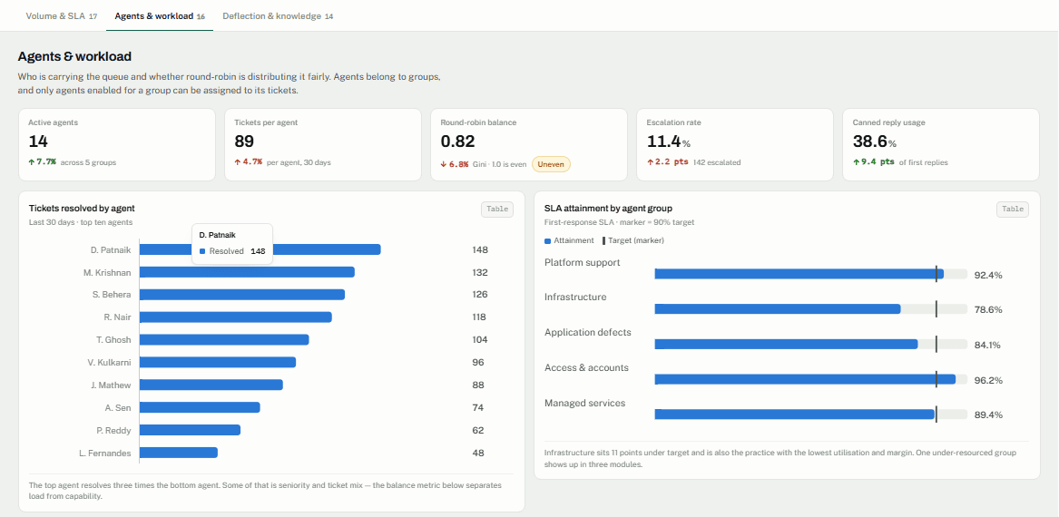Click the V. Kulkarni agent name label
This screenshot has width=1059, height=517.
pyautogui.click(x=109, y=363)
